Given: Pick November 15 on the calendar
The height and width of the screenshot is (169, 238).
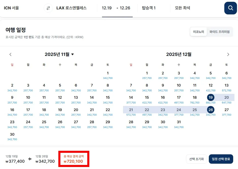Looking at the screenshot, I should pos(108,99).
